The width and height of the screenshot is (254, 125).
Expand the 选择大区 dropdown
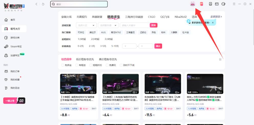tap(86, 25)
